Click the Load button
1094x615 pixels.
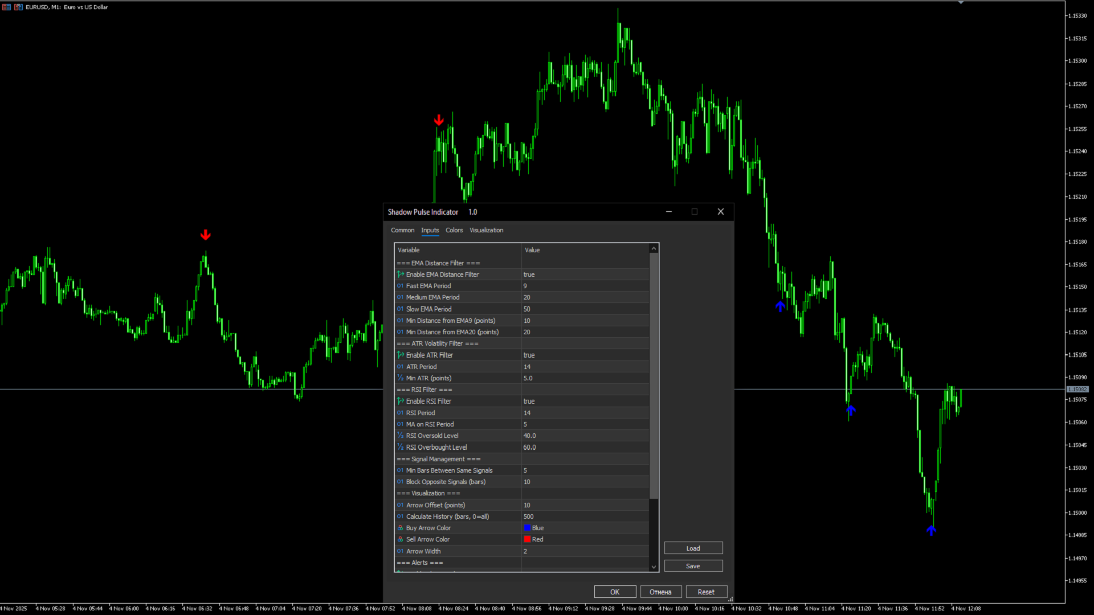(693, 548)
